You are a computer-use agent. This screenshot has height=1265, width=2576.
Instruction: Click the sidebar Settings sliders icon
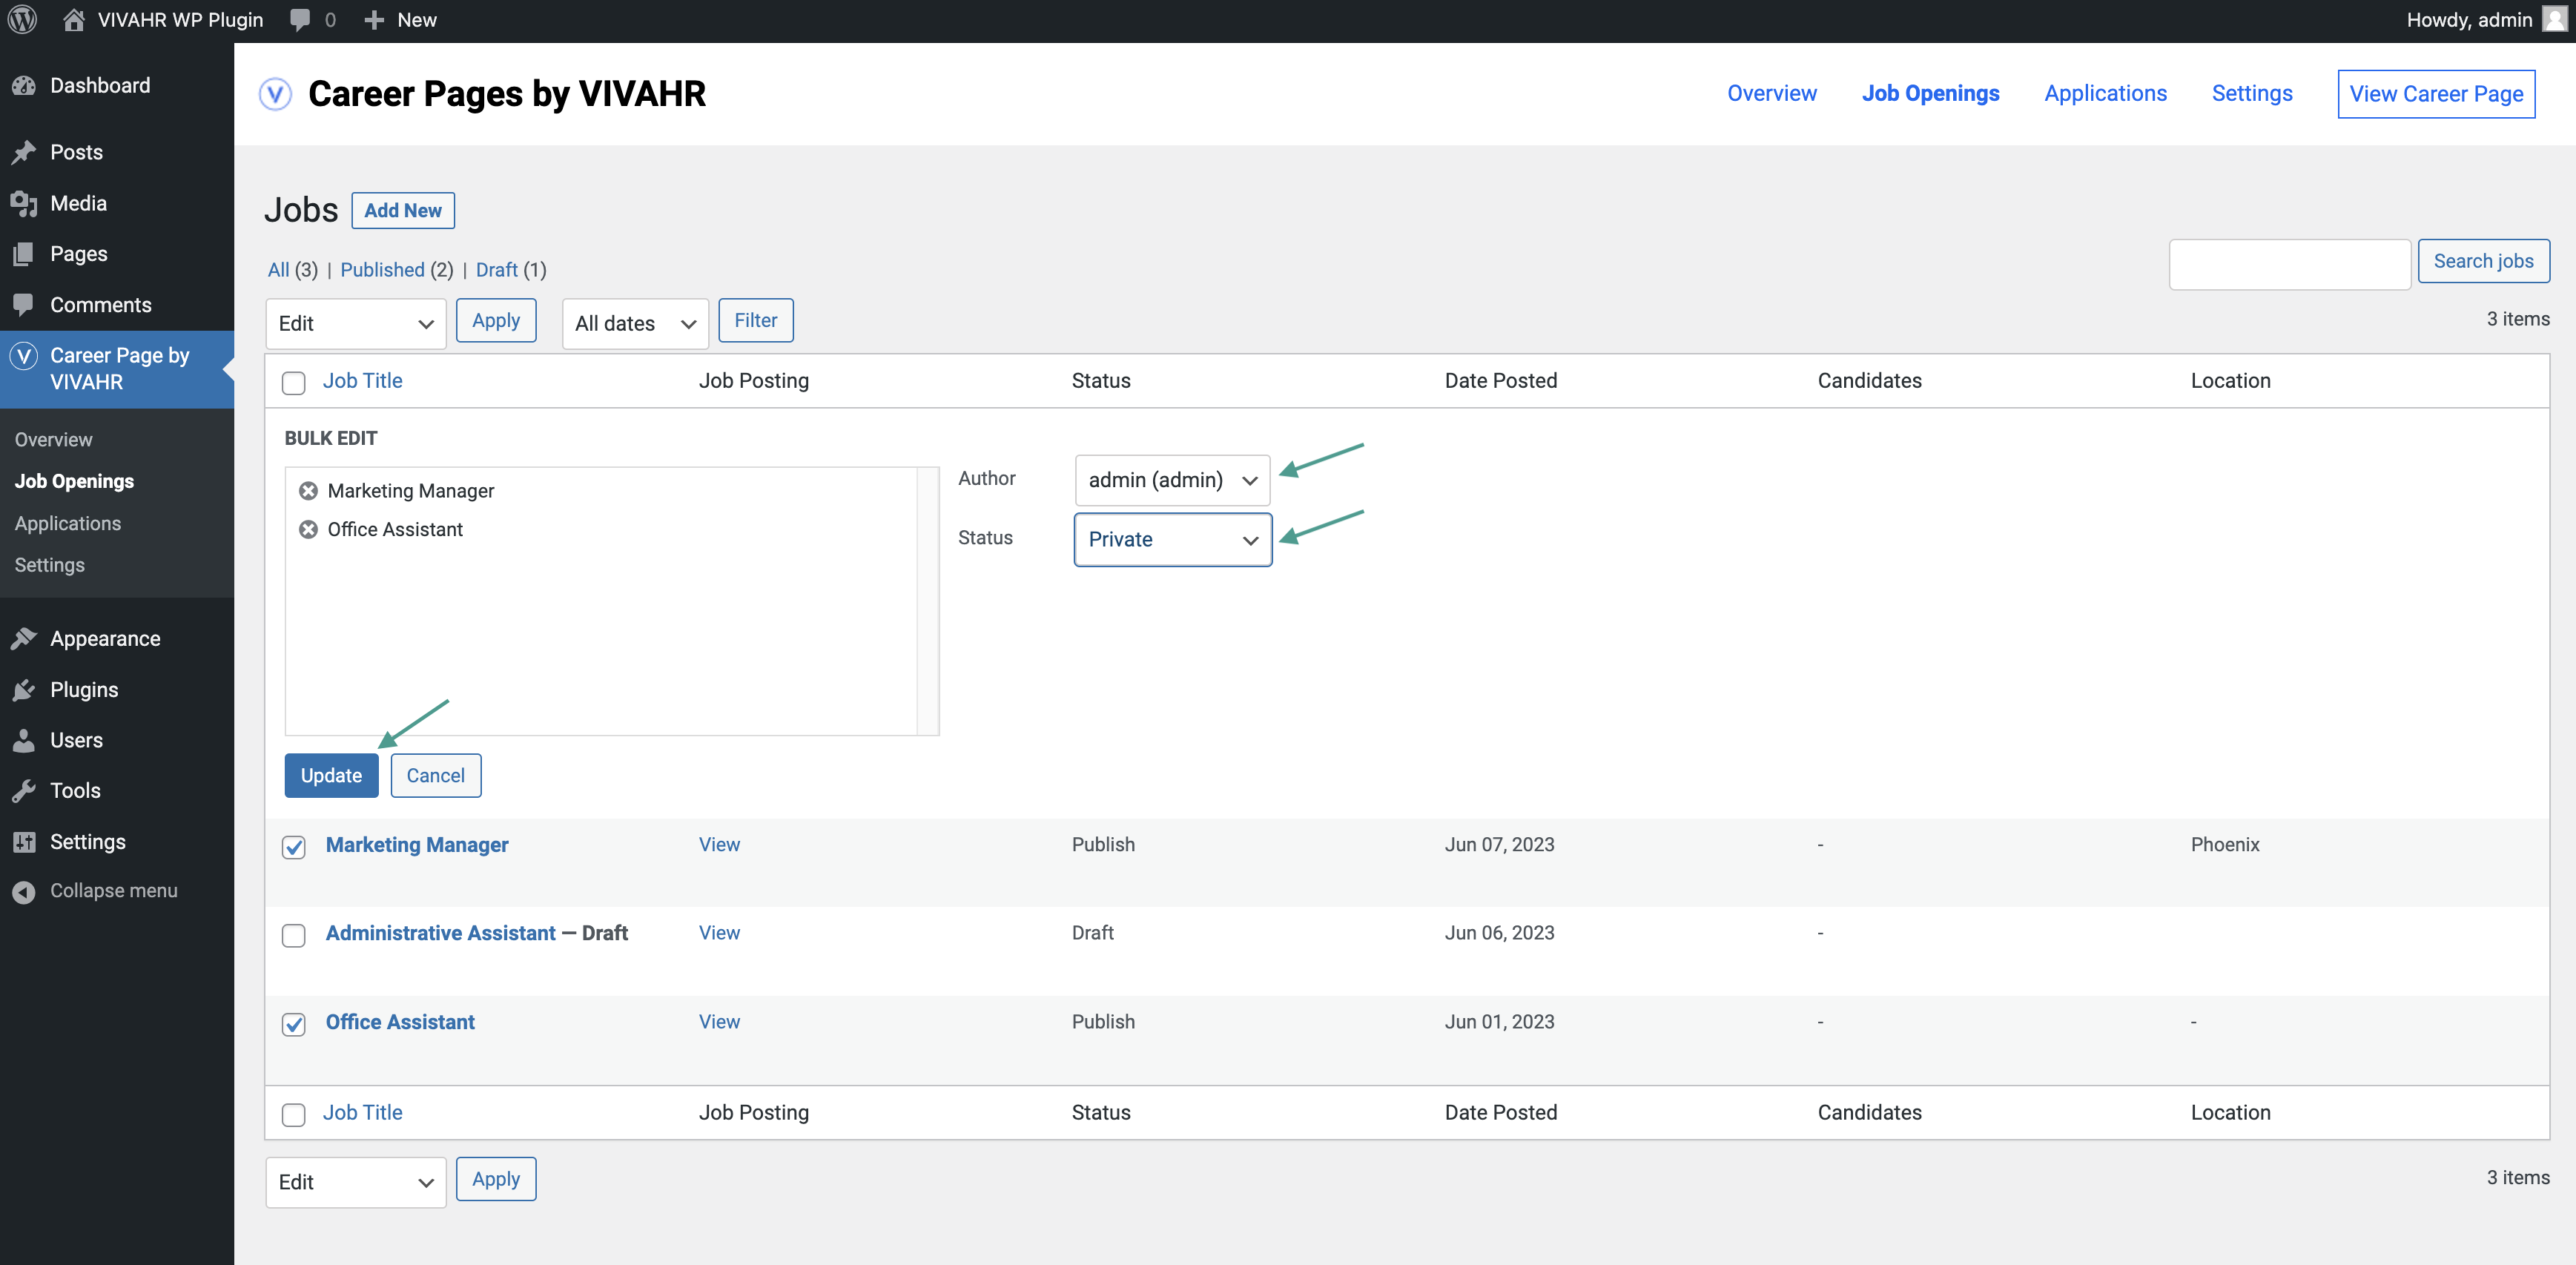24,841
